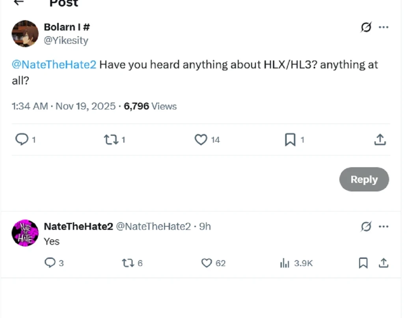Open the 9h timestamp on Nate's reply
Image resolution: width=410 pixels, height=318 pixels.
click(x=205, y=226)
